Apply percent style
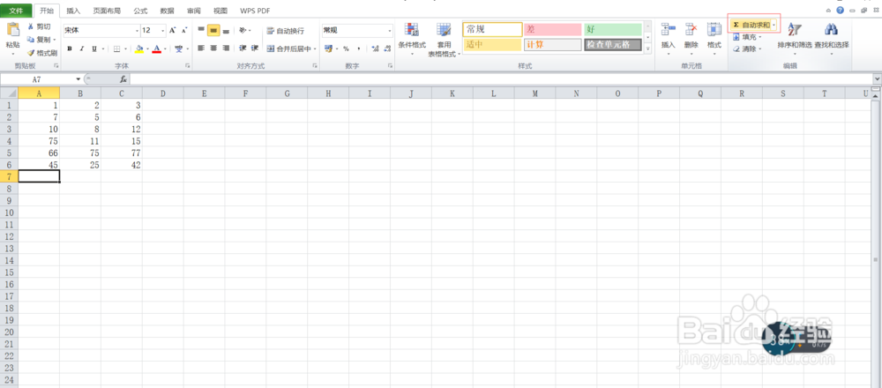This screenshot has width=882, height=388. pos(346,48)
